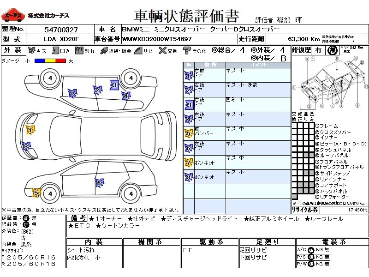
Task: Select the circled OK for P/W
Action: [311, 264]
